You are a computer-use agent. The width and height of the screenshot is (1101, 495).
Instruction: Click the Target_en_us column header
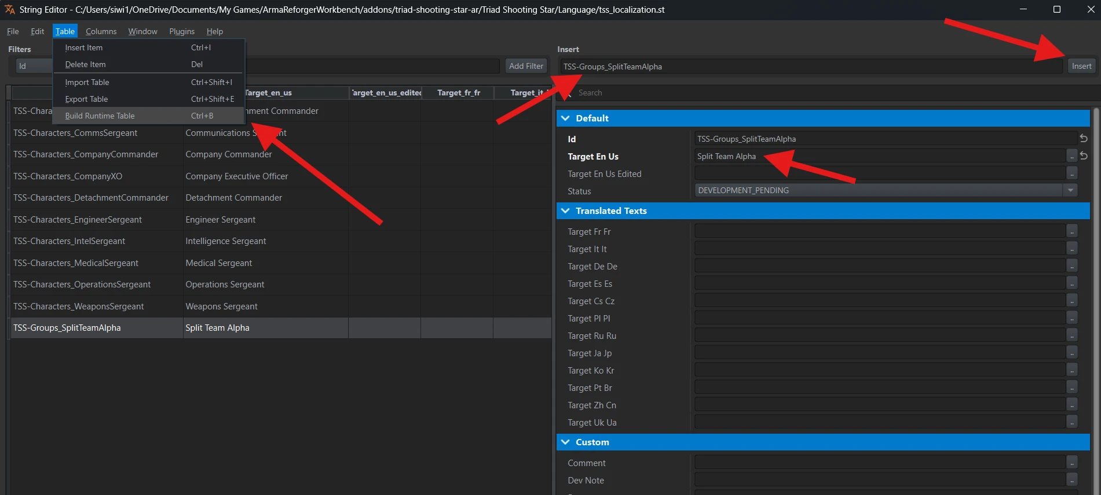point(268,93)
